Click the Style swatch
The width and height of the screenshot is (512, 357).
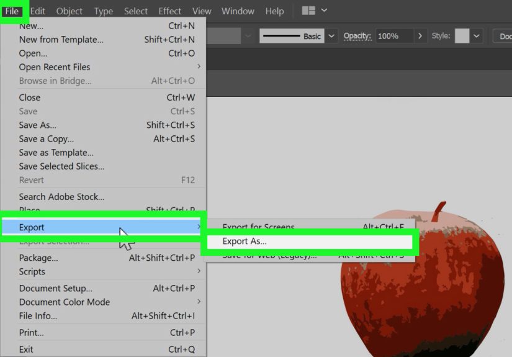pos(462,36)
